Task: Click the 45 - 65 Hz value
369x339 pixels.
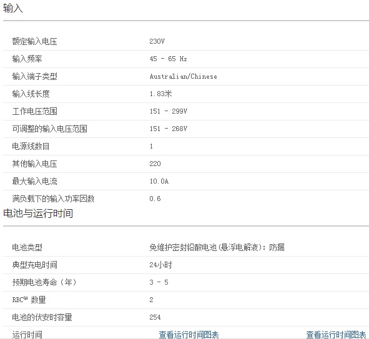Action: (168, 59)
